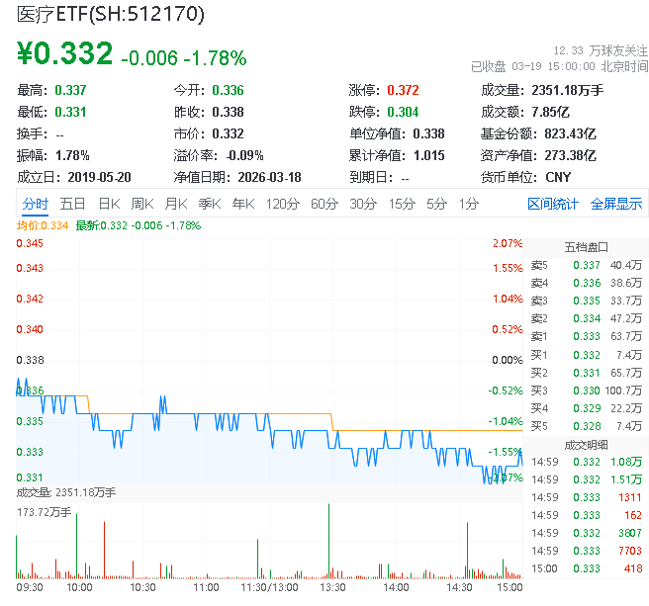Switch to the 分时 chart tab
The width and height of the screenshot is (649, 606).
35,204
